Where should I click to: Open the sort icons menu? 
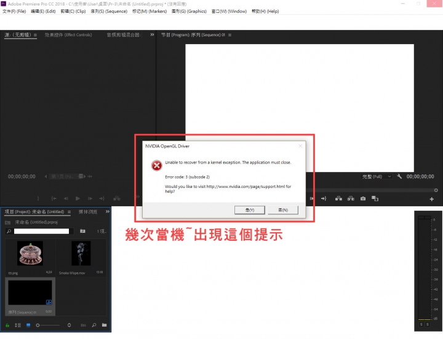(69, 325)
